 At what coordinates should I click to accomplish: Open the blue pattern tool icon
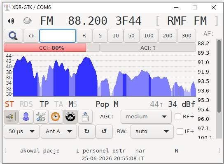(x=26, y=117)
